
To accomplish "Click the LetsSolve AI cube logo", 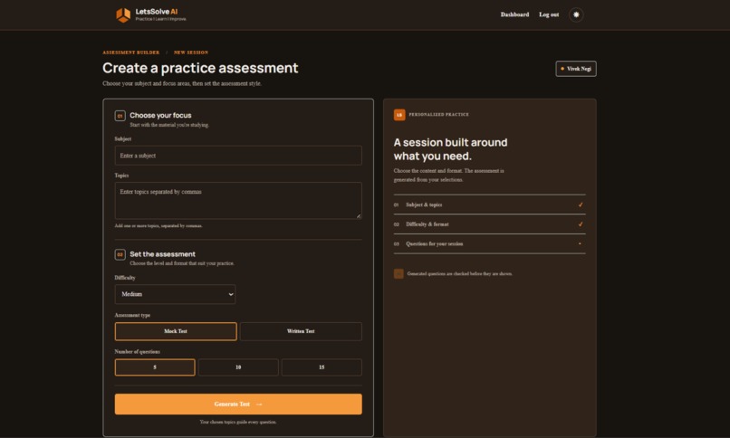I will [x=123, y=14].
